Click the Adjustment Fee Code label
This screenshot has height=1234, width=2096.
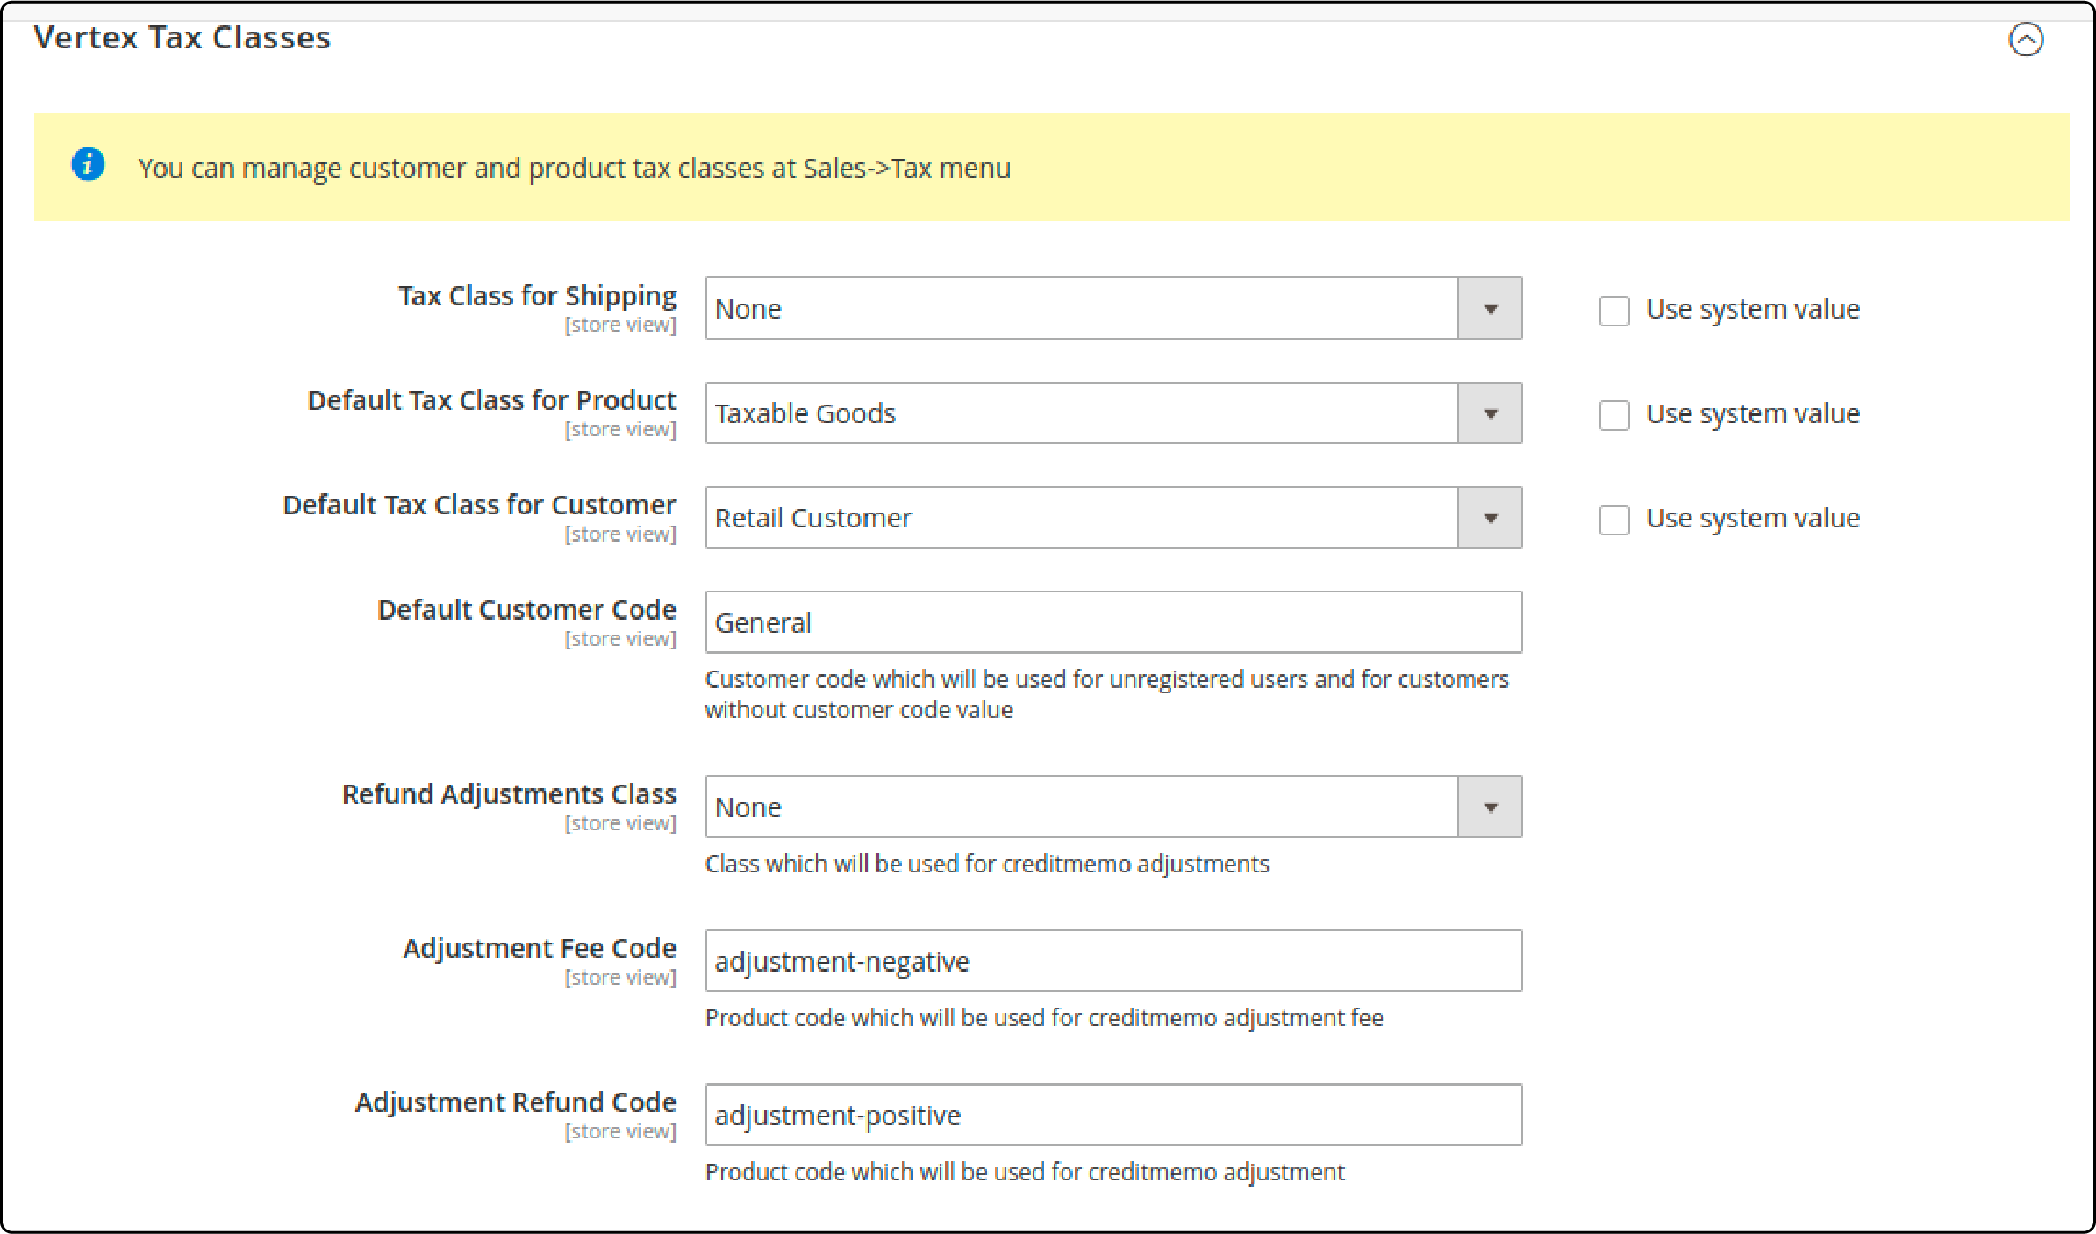540,948
